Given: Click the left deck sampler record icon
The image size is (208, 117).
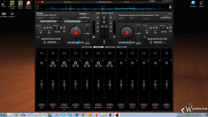Looking at the screenshot, I should click(x=64, y=32).
